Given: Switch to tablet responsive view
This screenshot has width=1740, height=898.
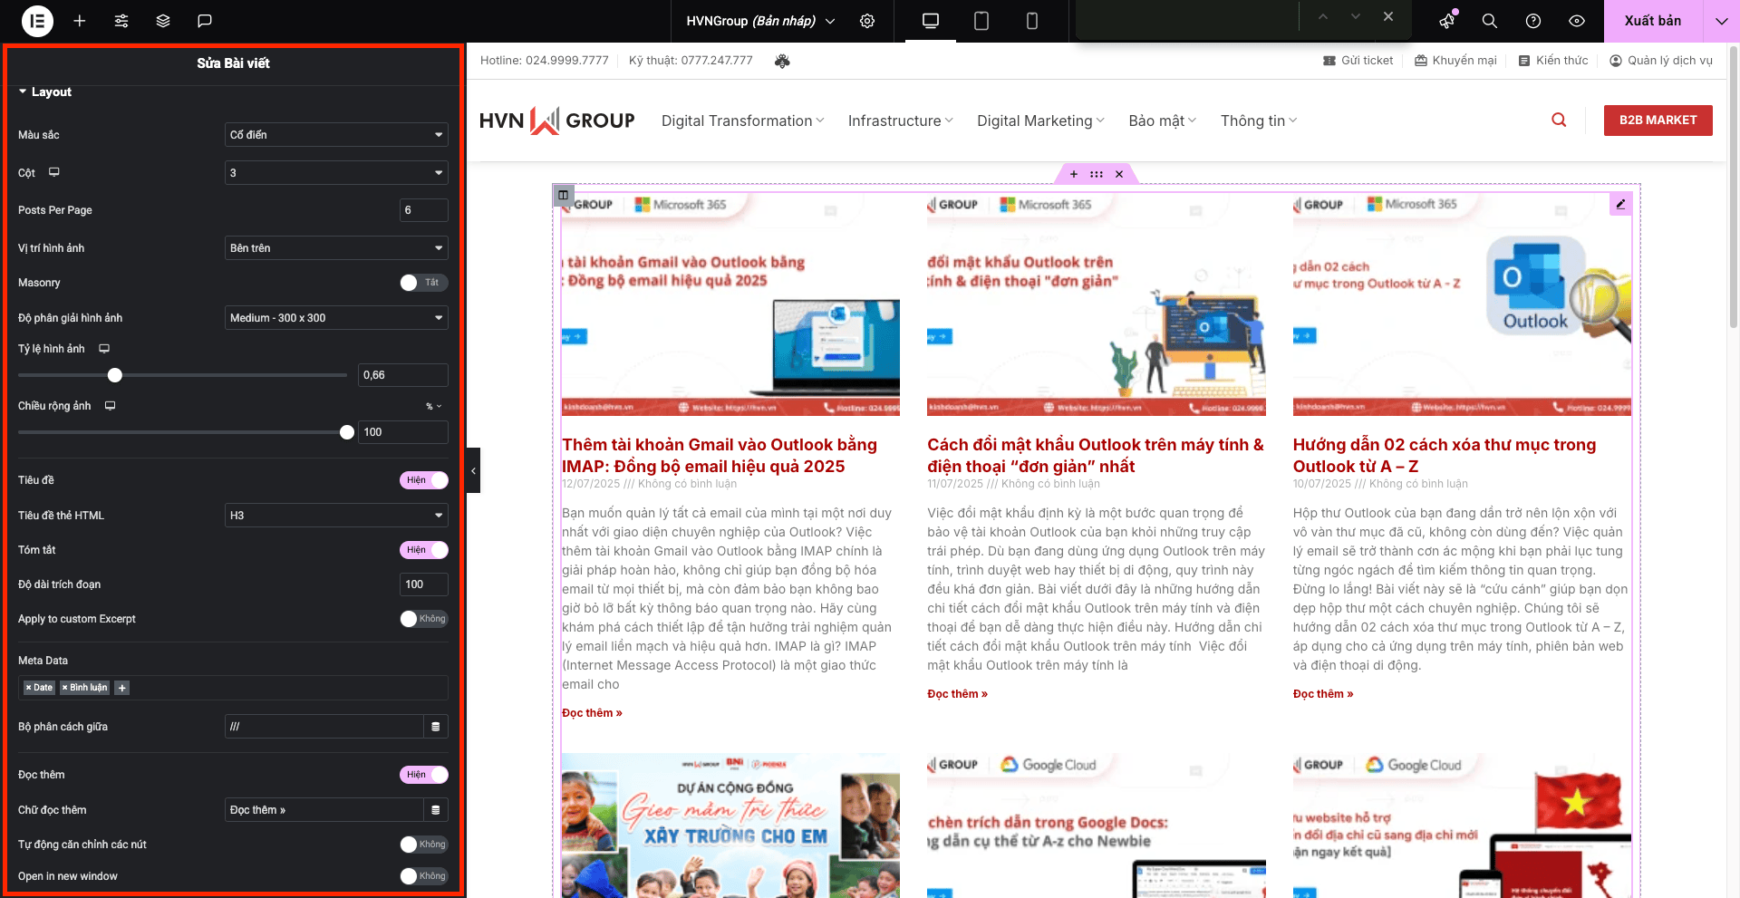Looking at the screenshot, I should 981,21.
